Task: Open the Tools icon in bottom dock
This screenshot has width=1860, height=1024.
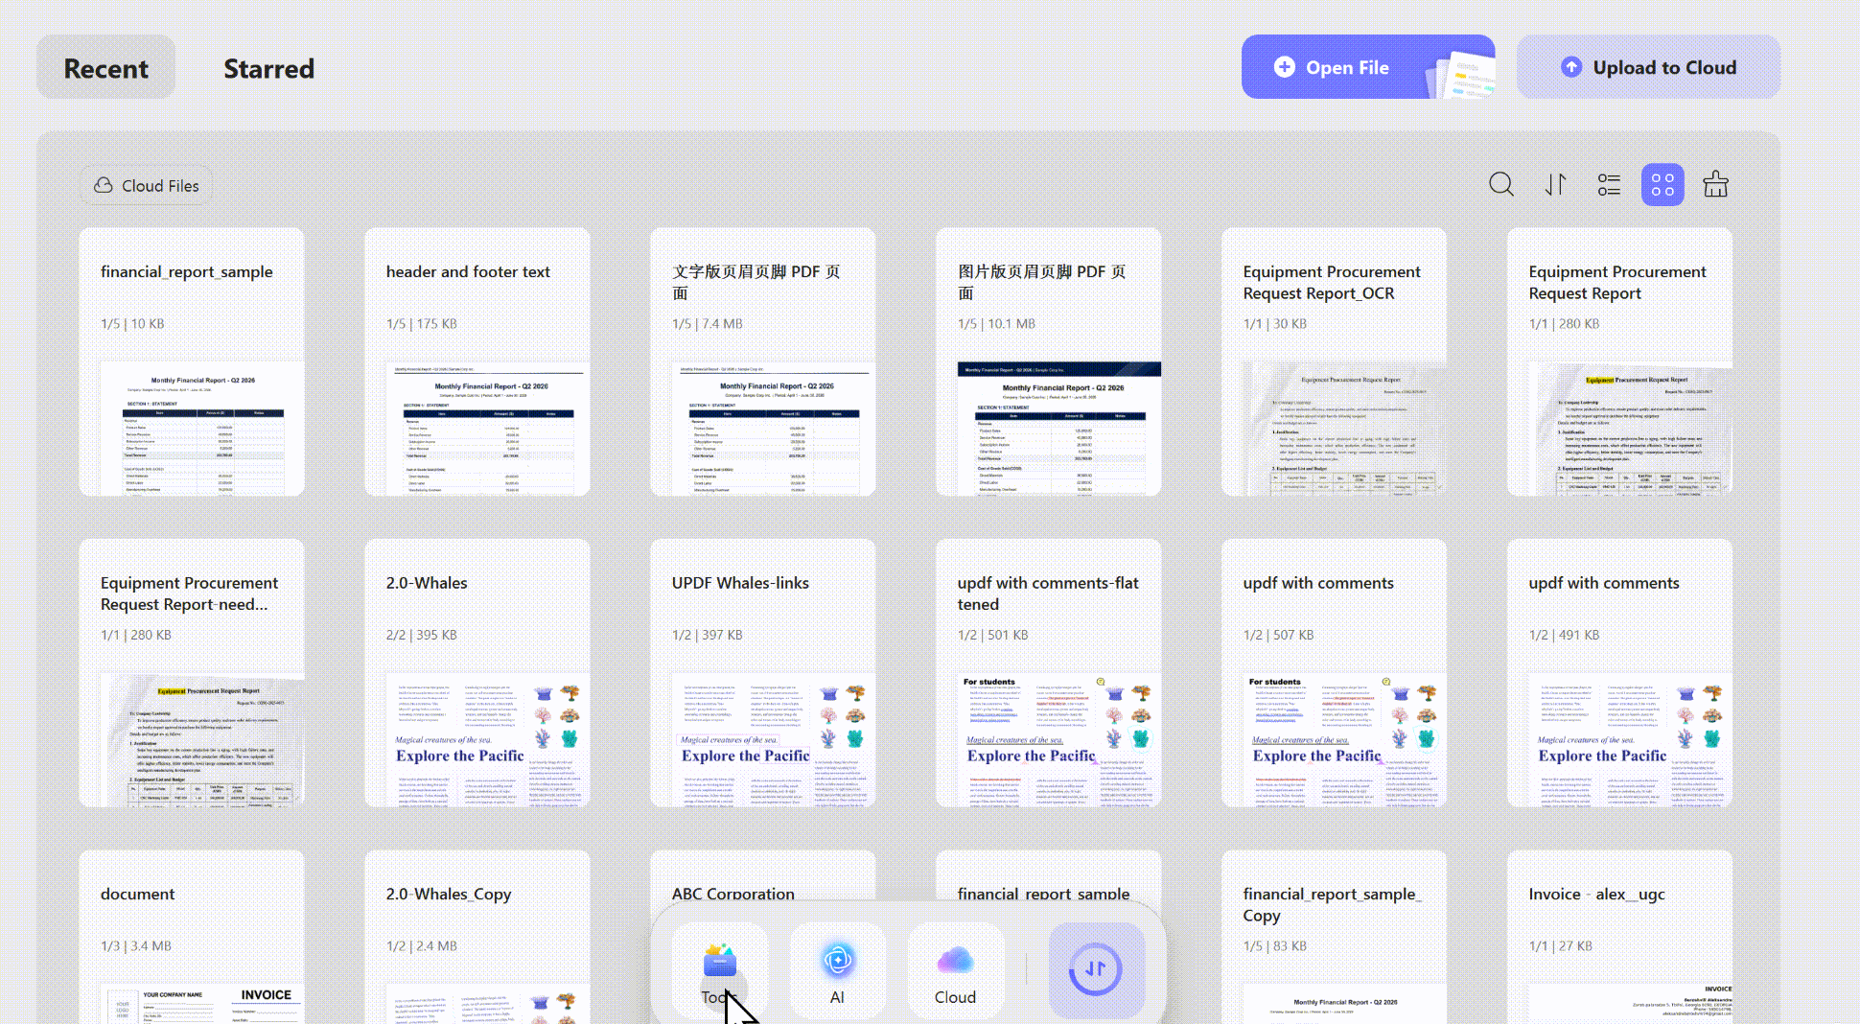Action: tap(719, 970)
